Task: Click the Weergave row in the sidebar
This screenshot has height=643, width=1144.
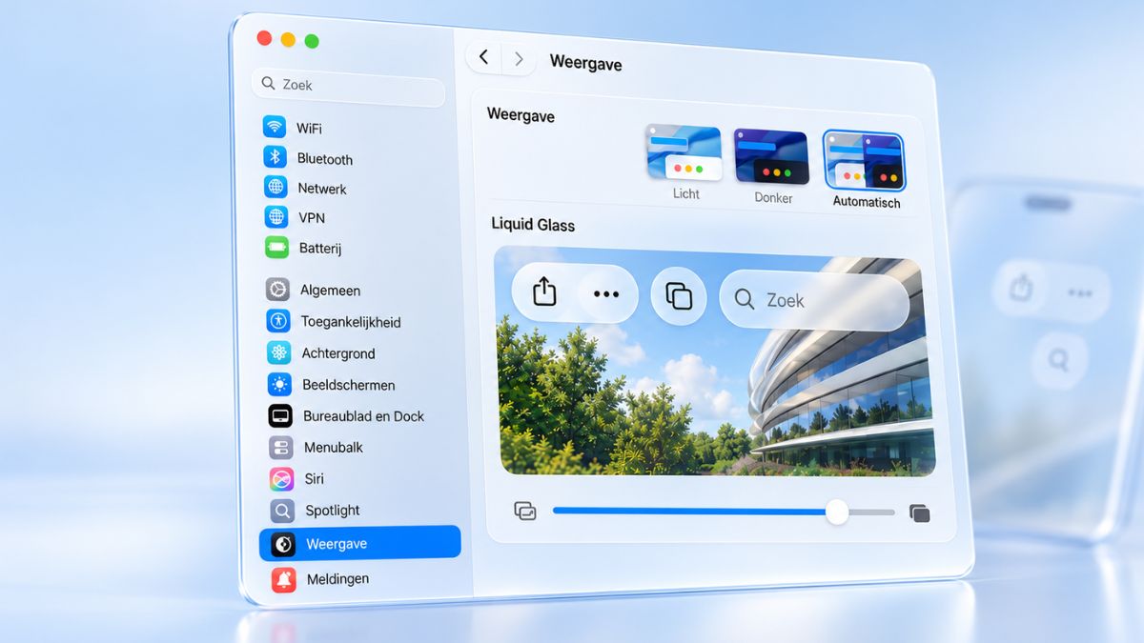Action: 360,543
